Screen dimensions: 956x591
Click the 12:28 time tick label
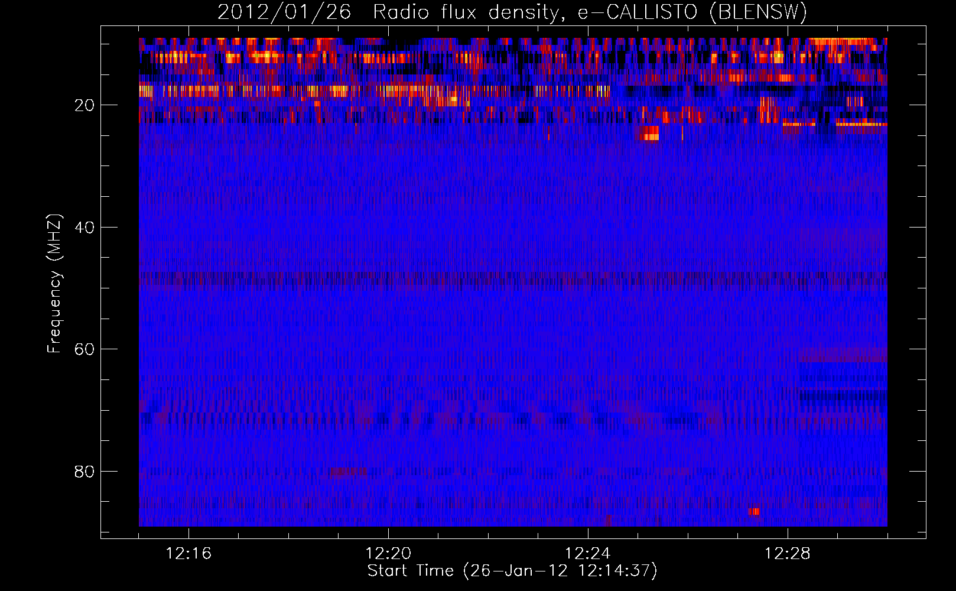788,554
